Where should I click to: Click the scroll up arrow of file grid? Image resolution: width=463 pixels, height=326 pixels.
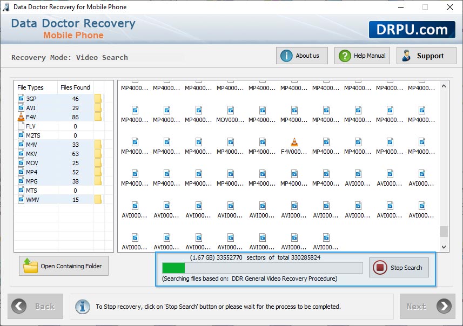(x=444, y=86)
